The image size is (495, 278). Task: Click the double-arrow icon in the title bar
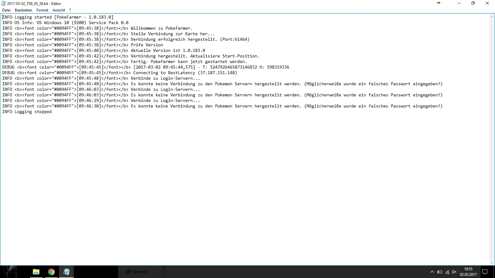pyautogui.click(x=438, y=3)
